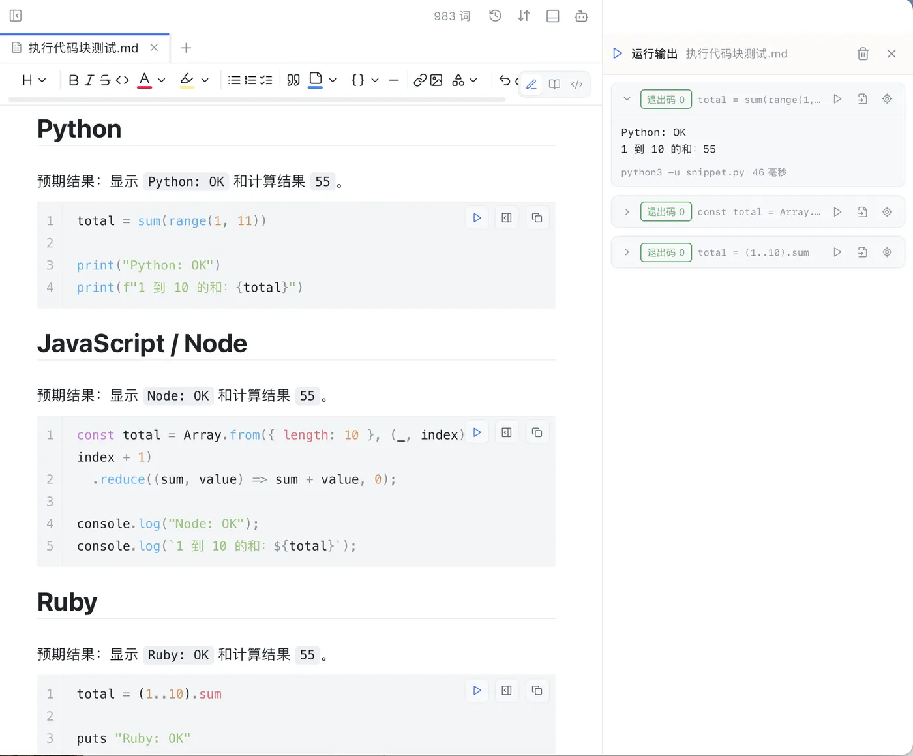Switch to edit mode pencil
This screenshot has width=913, height=756.
pyautogui.click(x=531, y=84)
